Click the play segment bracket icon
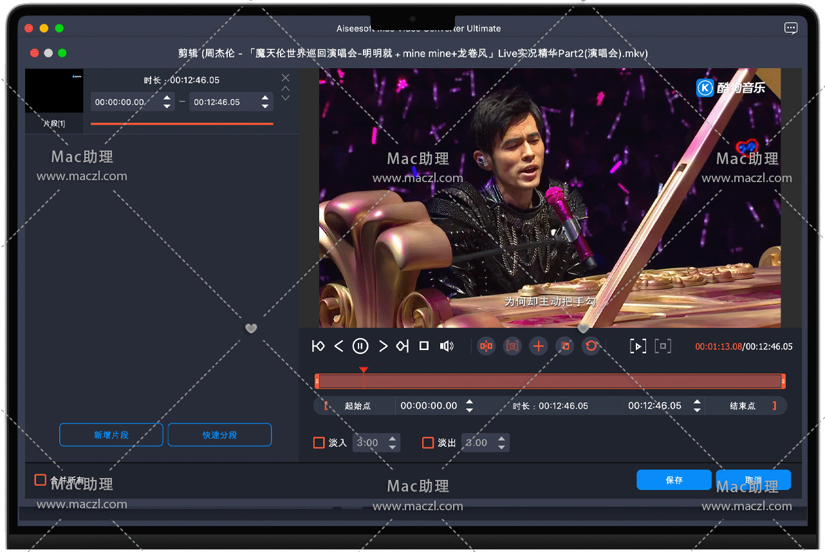825x552 pixels. pos(637,346)
